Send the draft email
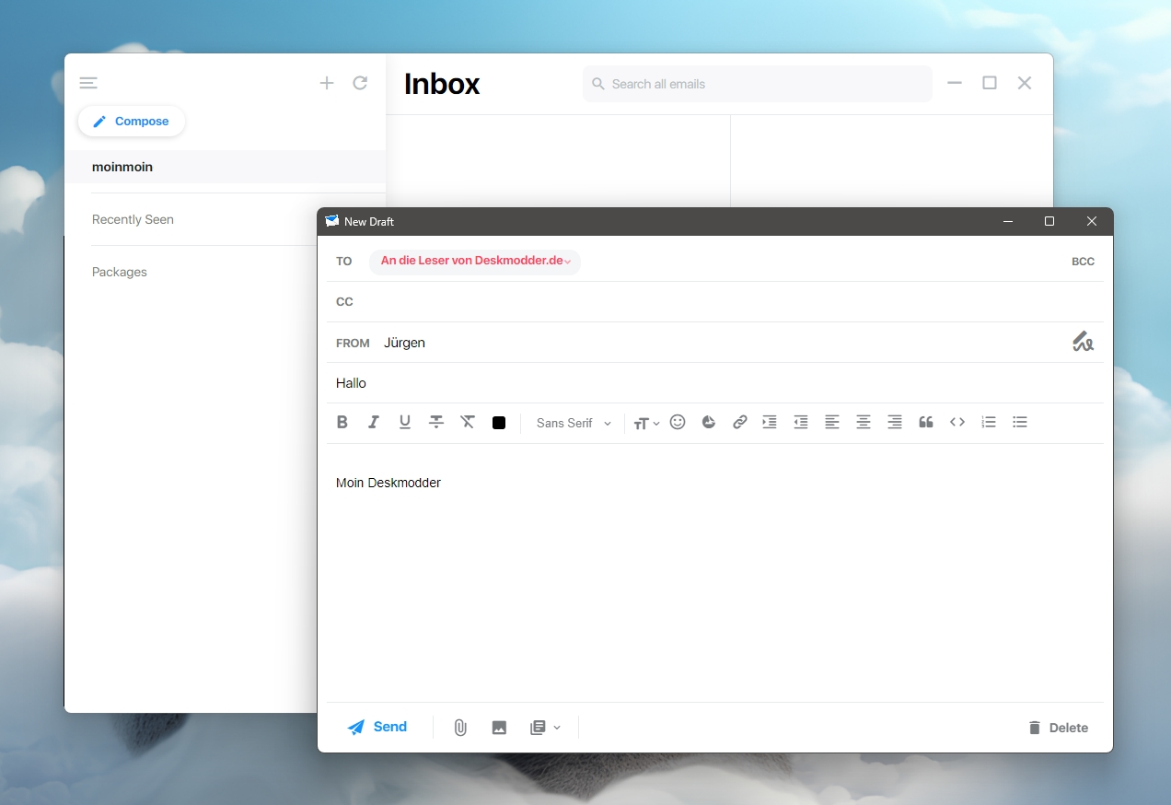Image resolution: width=1171 pixels, height=805 pixels. tap(377, 727)
